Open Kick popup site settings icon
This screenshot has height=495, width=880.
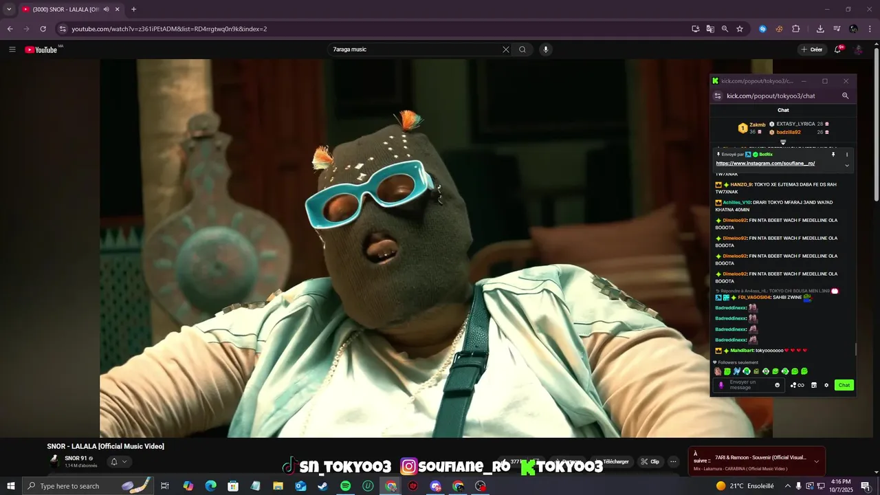tap(718, 96)
